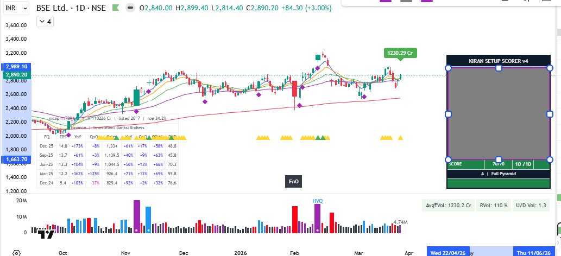Click the 4.74M volume value label

(x=400, y=222)
